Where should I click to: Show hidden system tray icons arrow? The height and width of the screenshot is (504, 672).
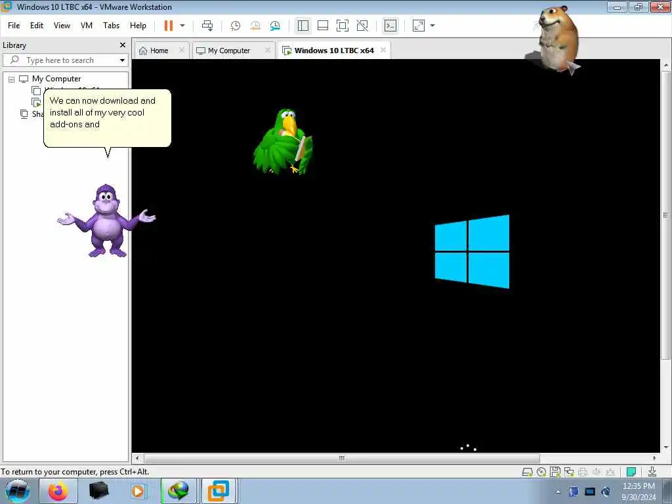click(x=558, y=492)
